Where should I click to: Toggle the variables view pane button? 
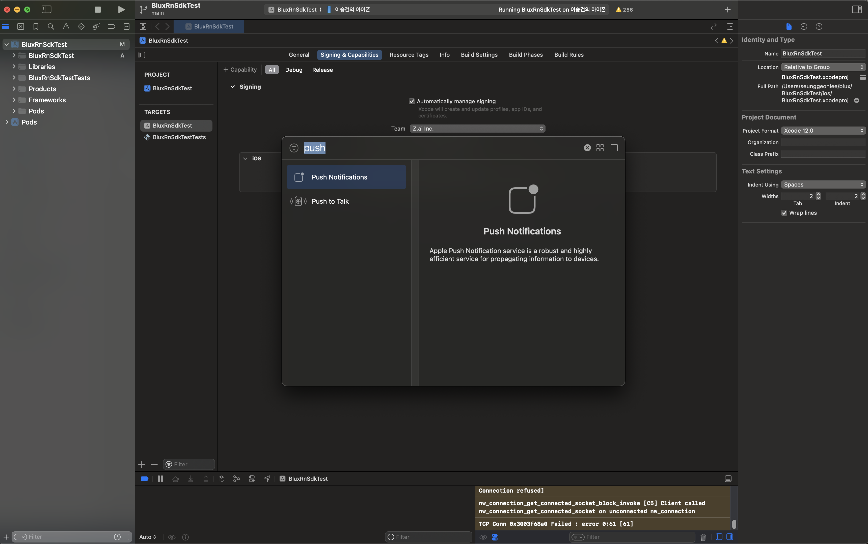719,537
